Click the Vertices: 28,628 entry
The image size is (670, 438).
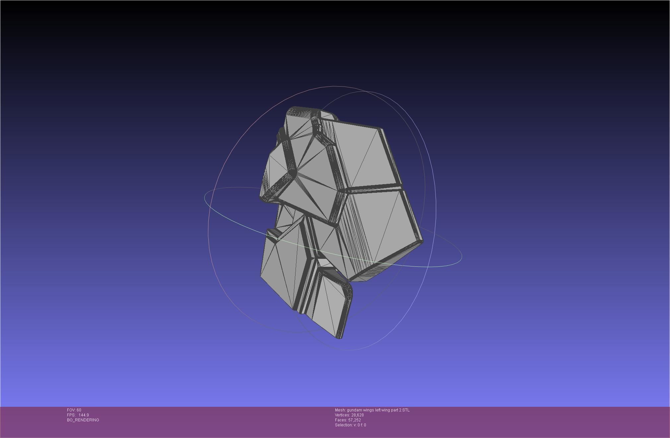pos(349,415)
